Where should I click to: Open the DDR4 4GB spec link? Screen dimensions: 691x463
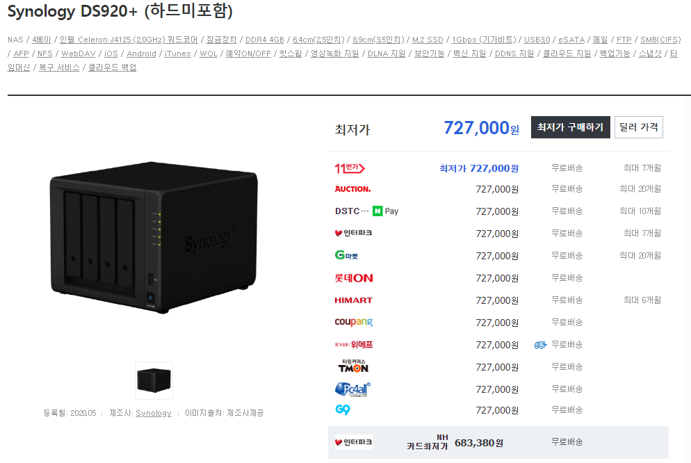pyautogui.click(x=264, y=40)
